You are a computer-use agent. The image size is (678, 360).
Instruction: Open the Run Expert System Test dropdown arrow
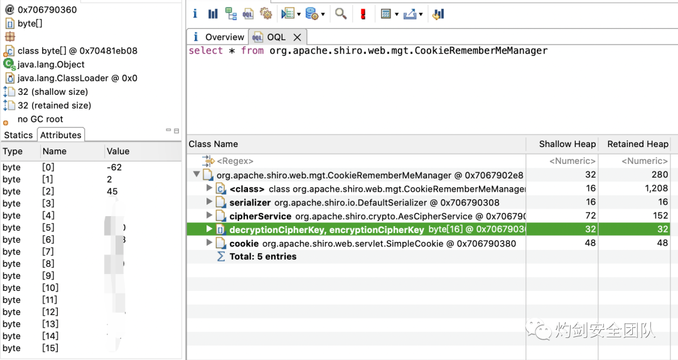[298, 14]
